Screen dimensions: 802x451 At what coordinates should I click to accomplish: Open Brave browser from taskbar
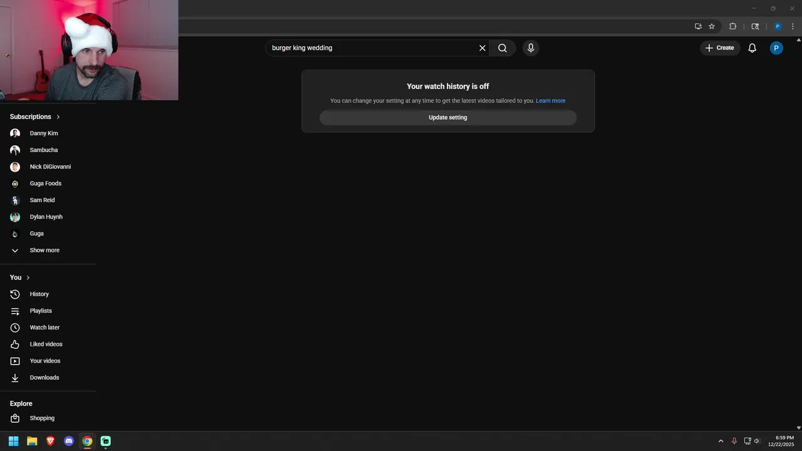pyautogui.click(x=50, y=441)
